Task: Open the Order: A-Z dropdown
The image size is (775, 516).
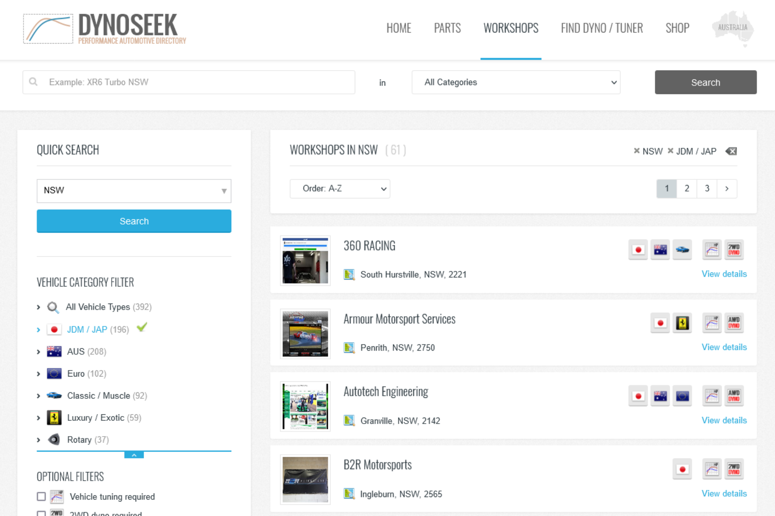Action: click(x=340, y=189)
